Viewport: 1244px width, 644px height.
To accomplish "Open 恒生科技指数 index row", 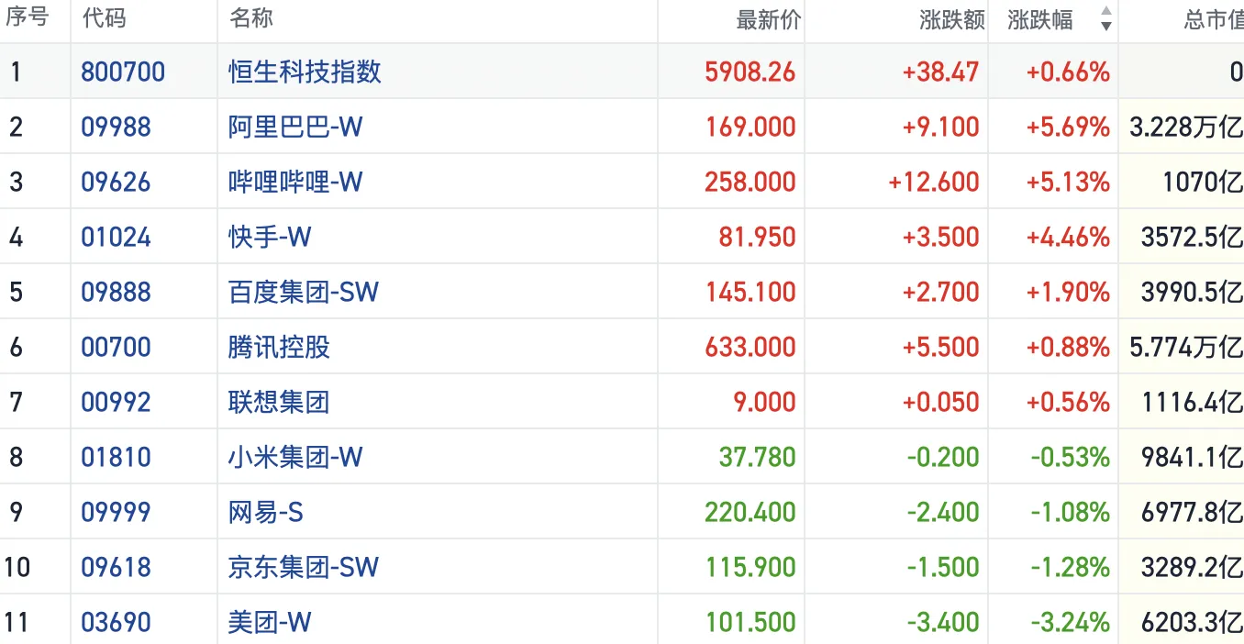I will 305,72.
